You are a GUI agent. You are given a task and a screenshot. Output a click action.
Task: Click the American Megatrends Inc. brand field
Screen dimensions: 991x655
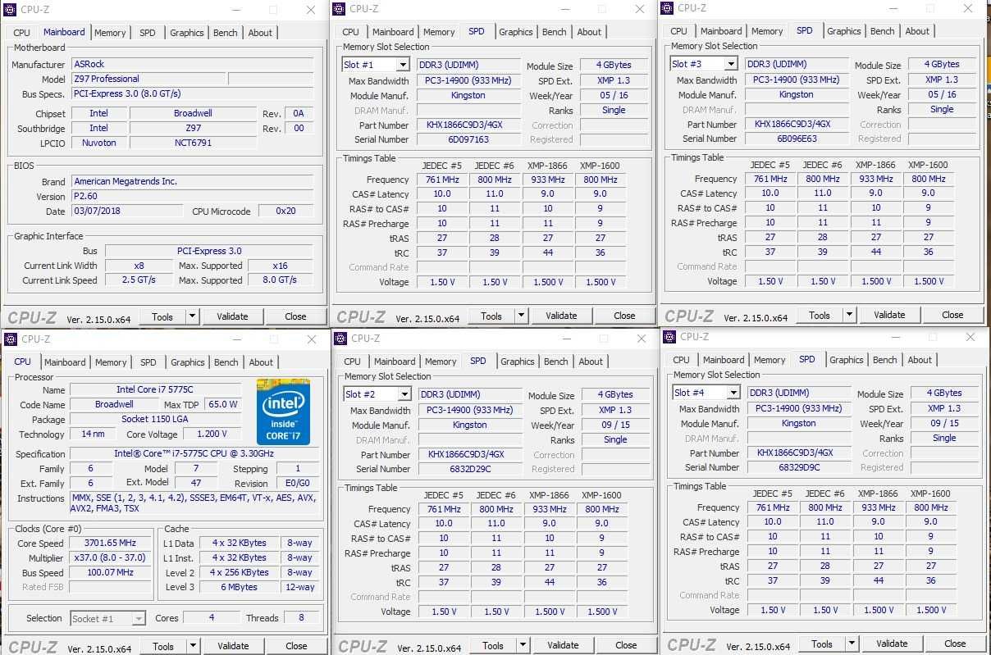tap(192, 181)
